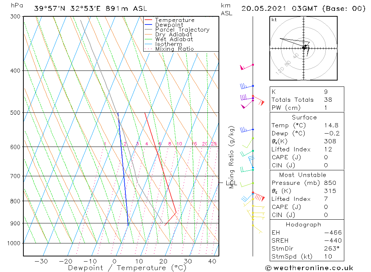
Task: Open the weatheronline.co.uk copyright link
Action: 309,268
